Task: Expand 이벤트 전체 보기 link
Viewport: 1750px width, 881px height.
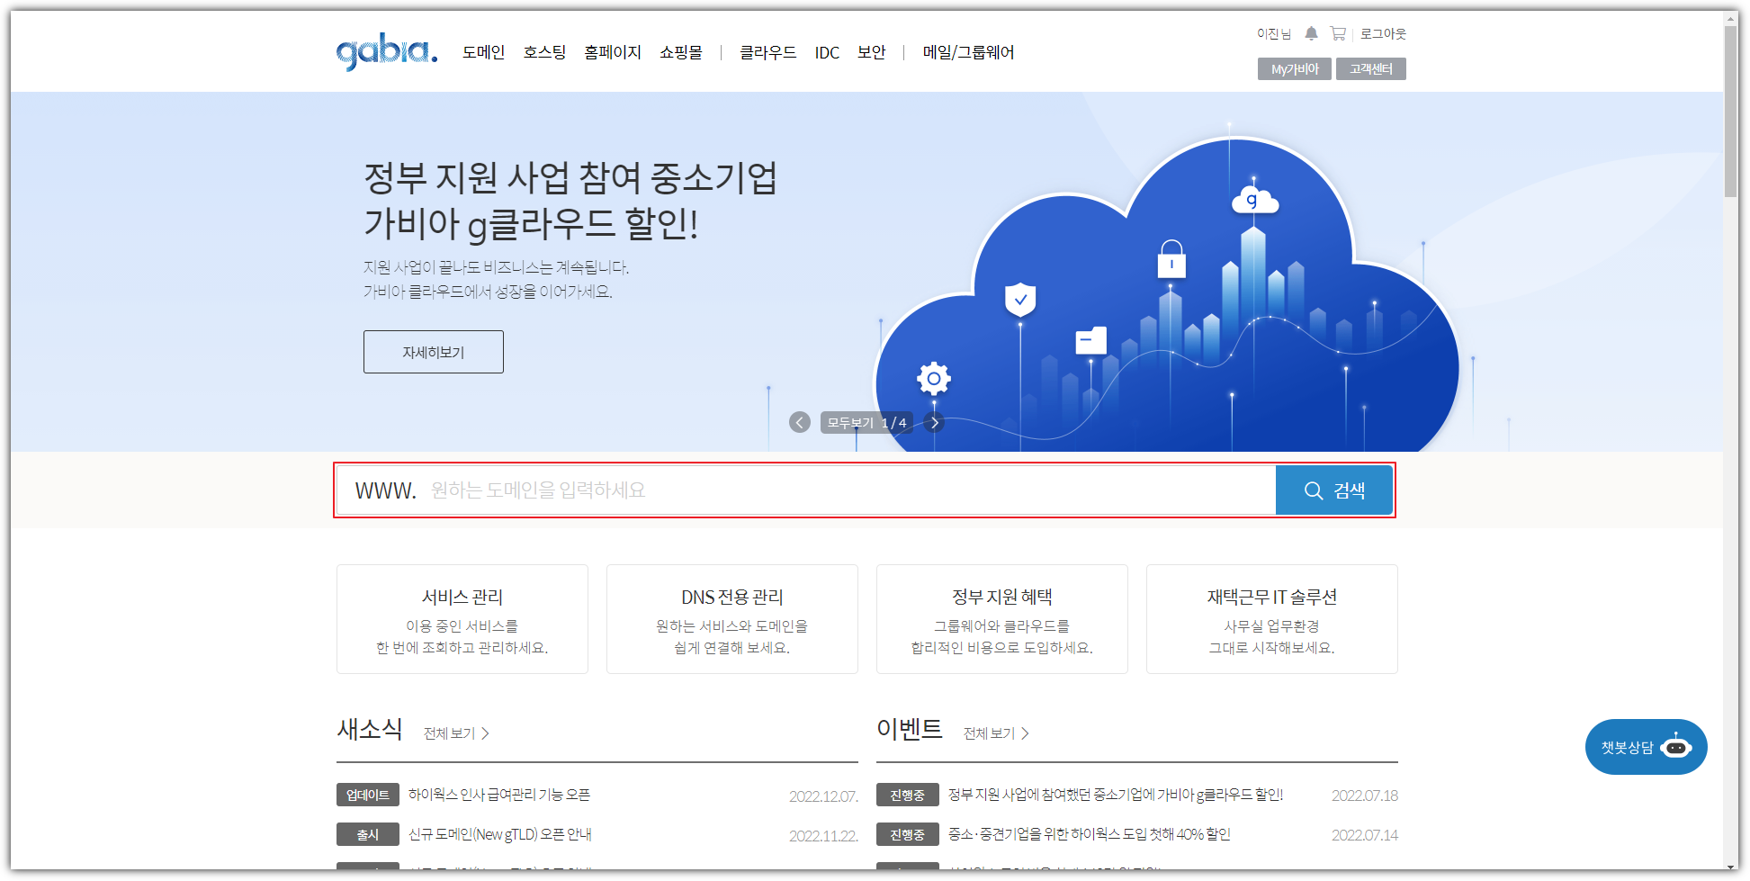Action: point(996,733)
